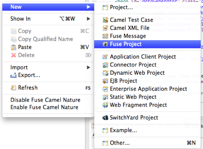The height and width of the screenshot is (149, 203).
Task: Click the Copy Qualified Name entry
Action: click(48, 39)
